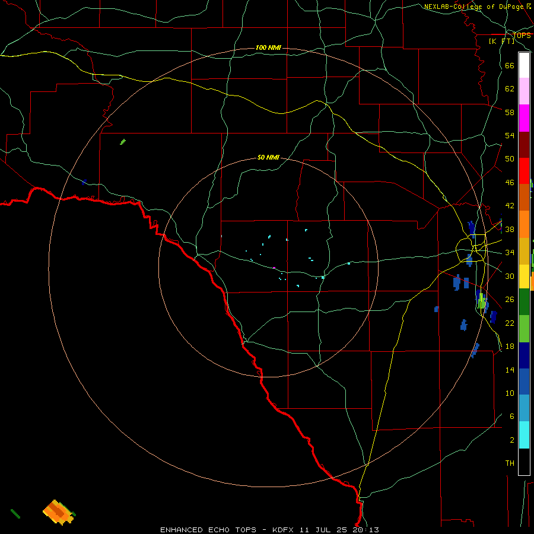Screen dimensions: 534x534
Task: Select the navy legend swatch between 18 and 14
Action: [524, 355]
